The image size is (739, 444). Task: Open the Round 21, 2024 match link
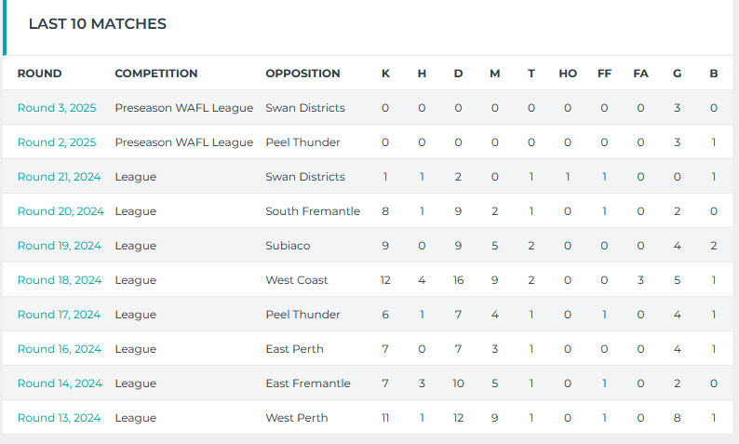[59, 177]
